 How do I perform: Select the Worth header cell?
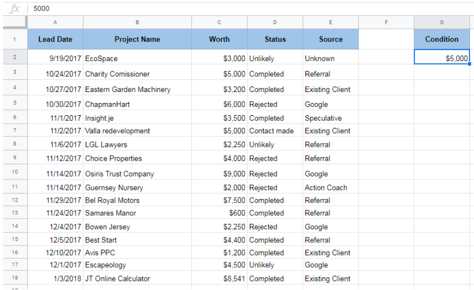[x=219, y=39]
